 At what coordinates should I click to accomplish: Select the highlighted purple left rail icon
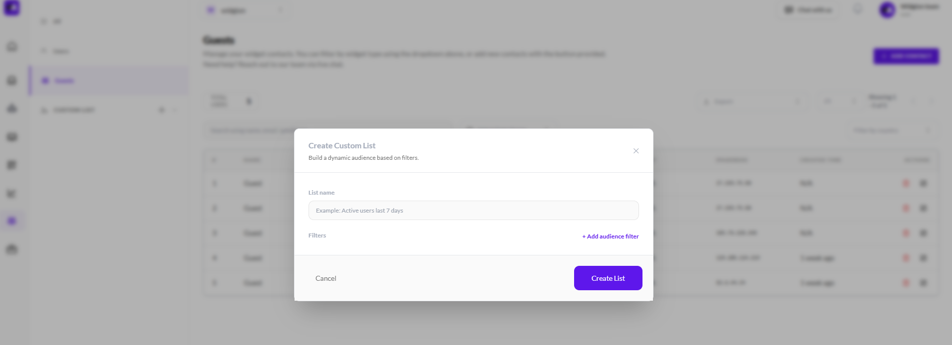(x=12, y=221)
